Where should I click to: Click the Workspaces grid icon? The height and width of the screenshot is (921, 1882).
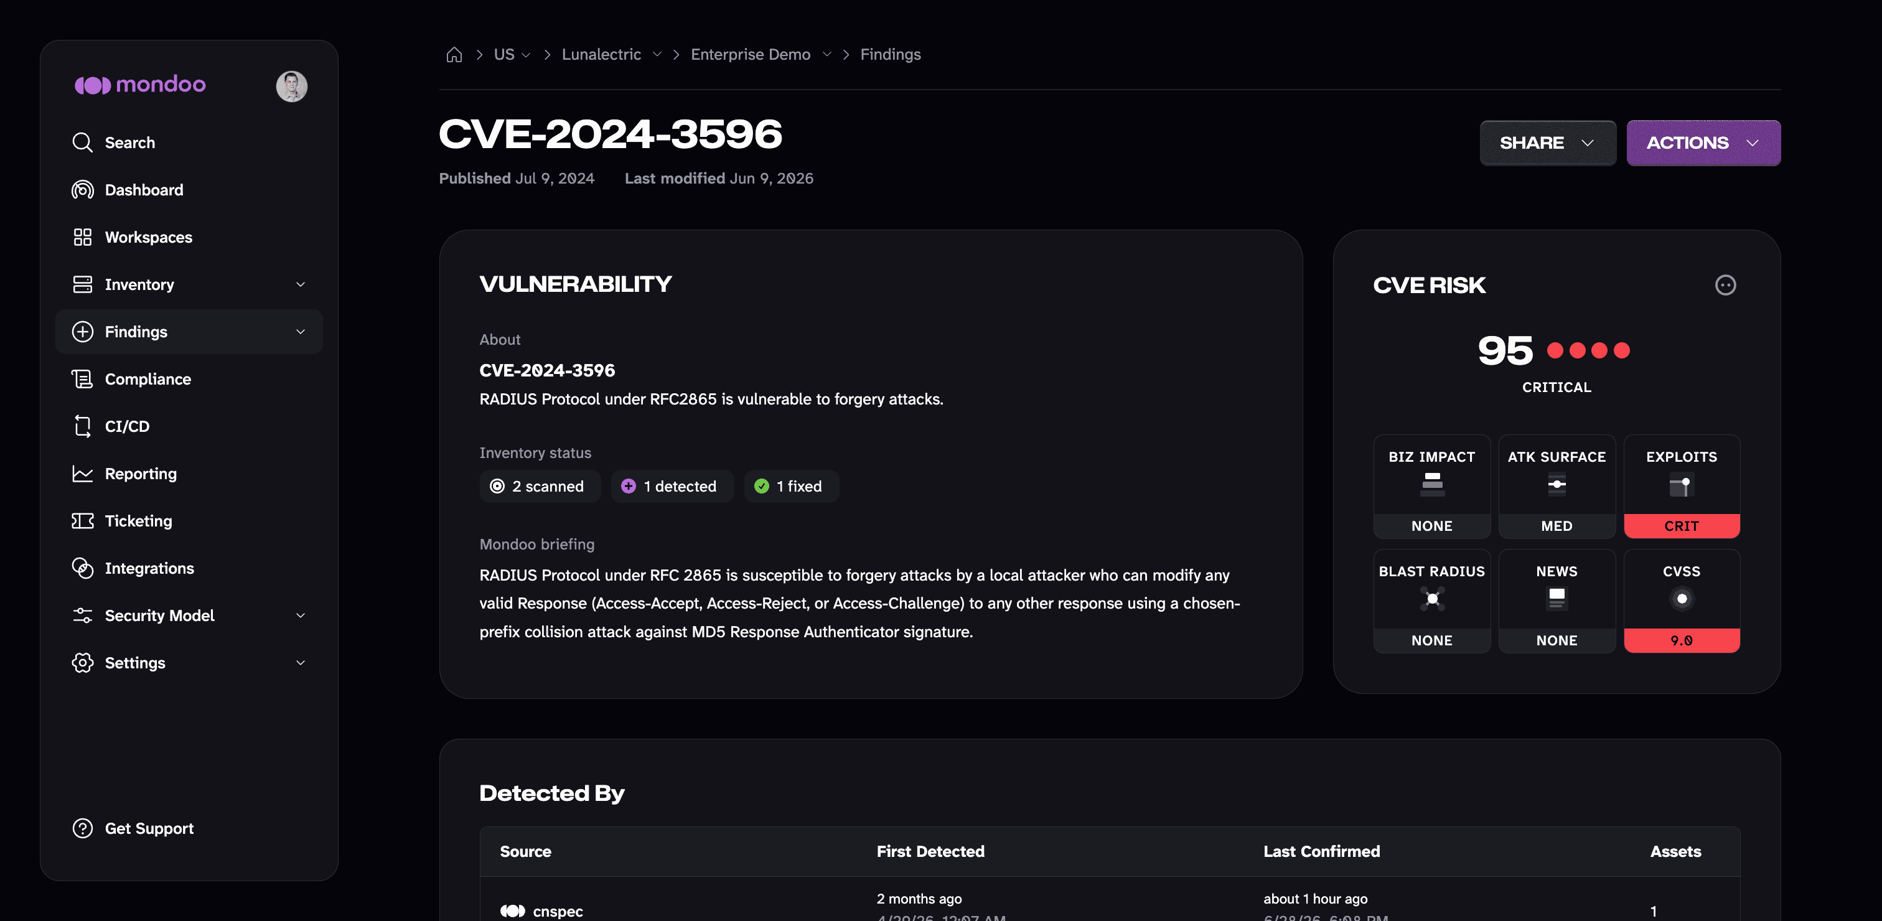click(83, 236)
